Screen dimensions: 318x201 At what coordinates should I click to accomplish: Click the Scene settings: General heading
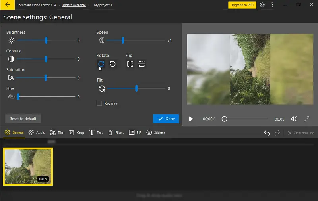[x=37, y=17]
